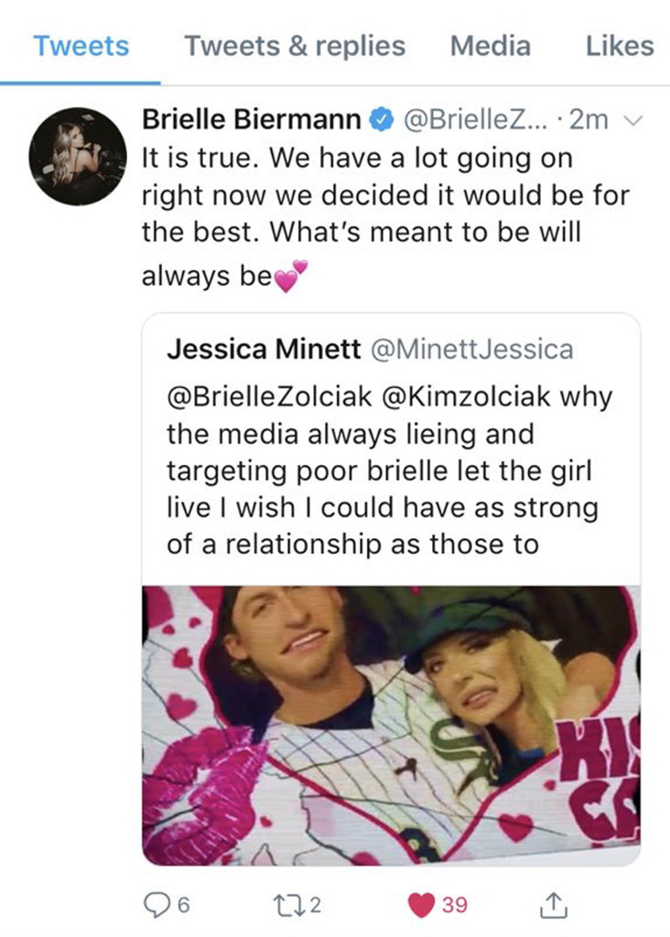Open Jessica Minett's quoted profile name
The image size is (670, 937).
pyautogui.click(x=262, y=349)
